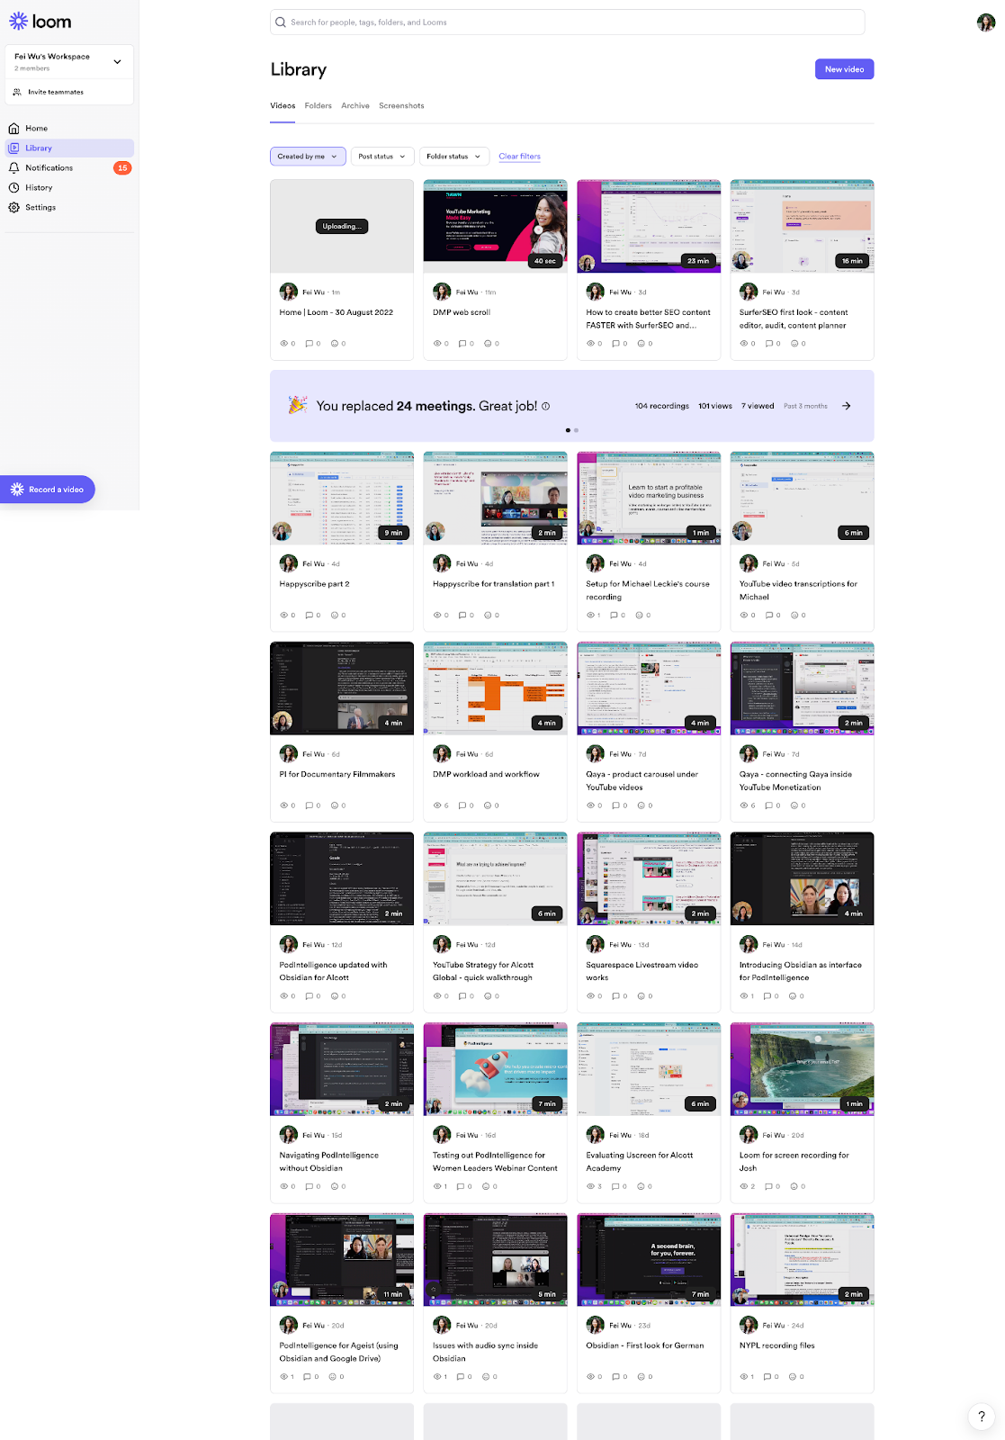Click comments icon on NYPL recording files
This screenshot has height=1440, width=1005.
click(x=767, y=1377)
